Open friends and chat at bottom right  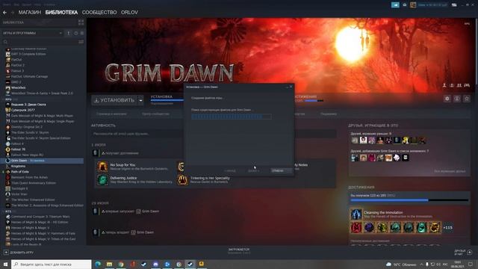point(463,253)
